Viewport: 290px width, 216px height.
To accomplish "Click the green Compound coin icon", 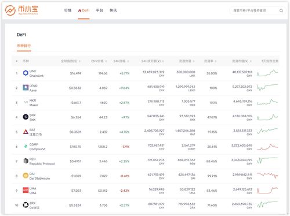I will (26, 146).
